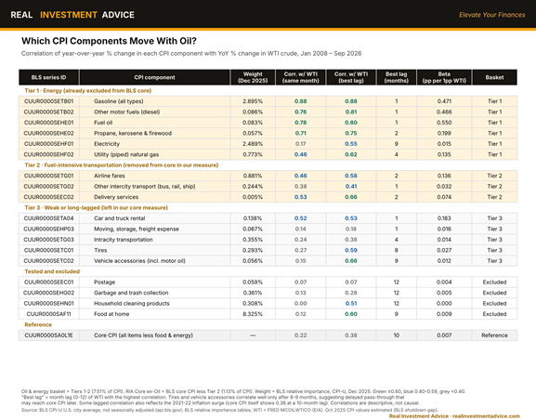Click the 'Reference' section heading

[x=38, y=324]
